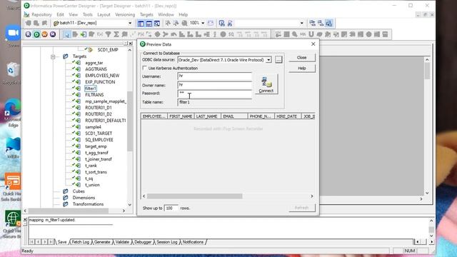
Task: Select the SCD1_TARGET tree item
Action: click(x=99, y=133)
